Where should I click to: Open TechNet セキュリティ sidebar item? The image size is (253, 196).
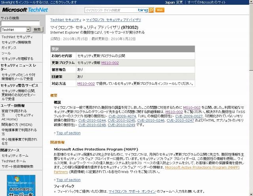coord(17,37)
